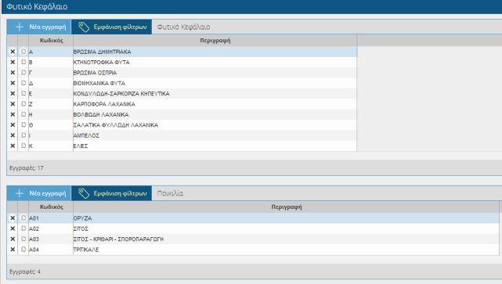The height and width of the screenshot is (284, 502).
Task: Select variety description ΣΙΤΟΣ - ΚΡΙΘΑΡΙ - ΣΠΟΡΟΠΑΡΑΓΩΓΗ
Action: [x=118, y=239]
